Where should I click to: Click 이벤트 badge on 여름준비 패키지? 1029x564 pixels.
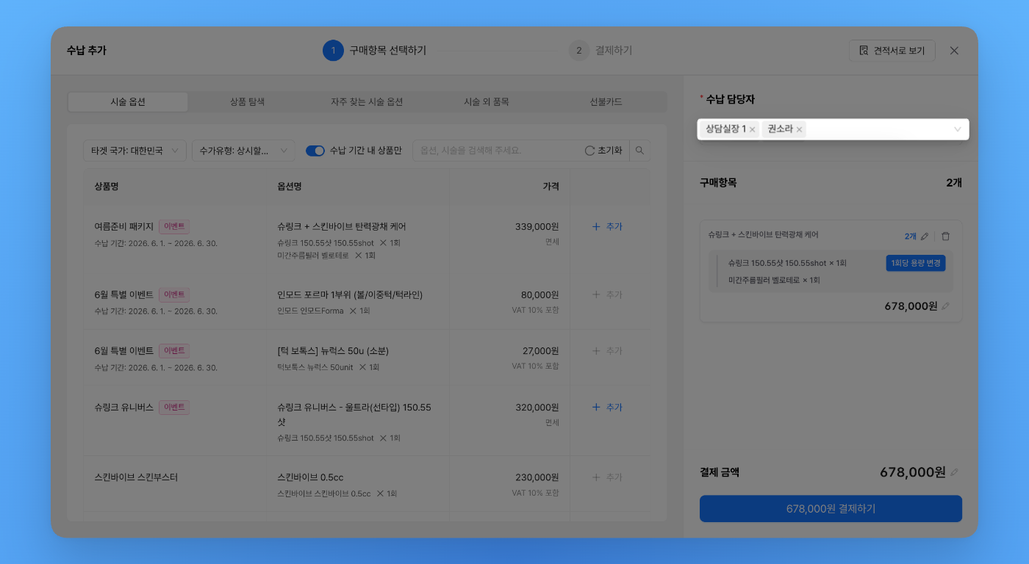174,227
